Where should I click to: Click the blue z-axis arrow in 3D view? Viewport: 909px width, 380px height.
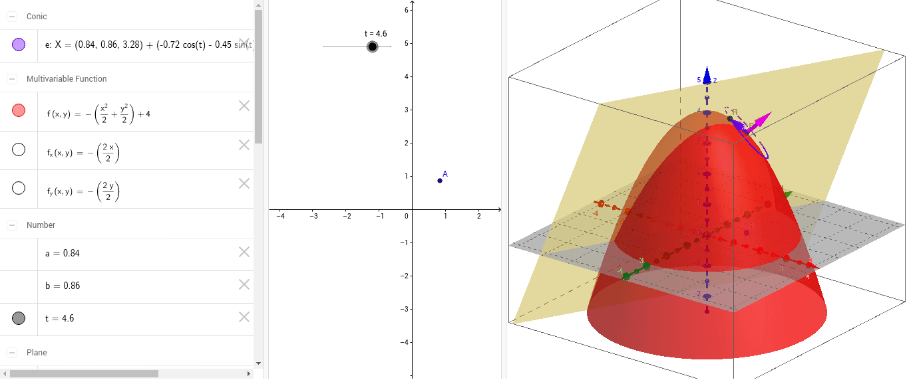click(707, 74)
